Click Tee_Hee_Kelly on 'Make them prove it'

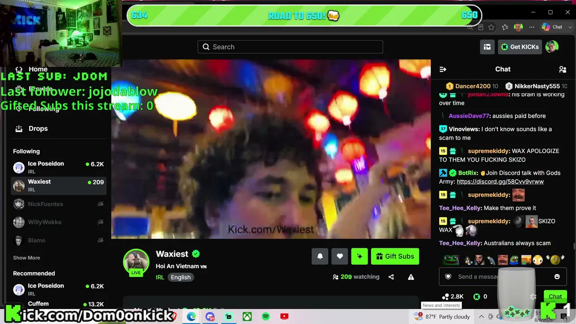460,208
